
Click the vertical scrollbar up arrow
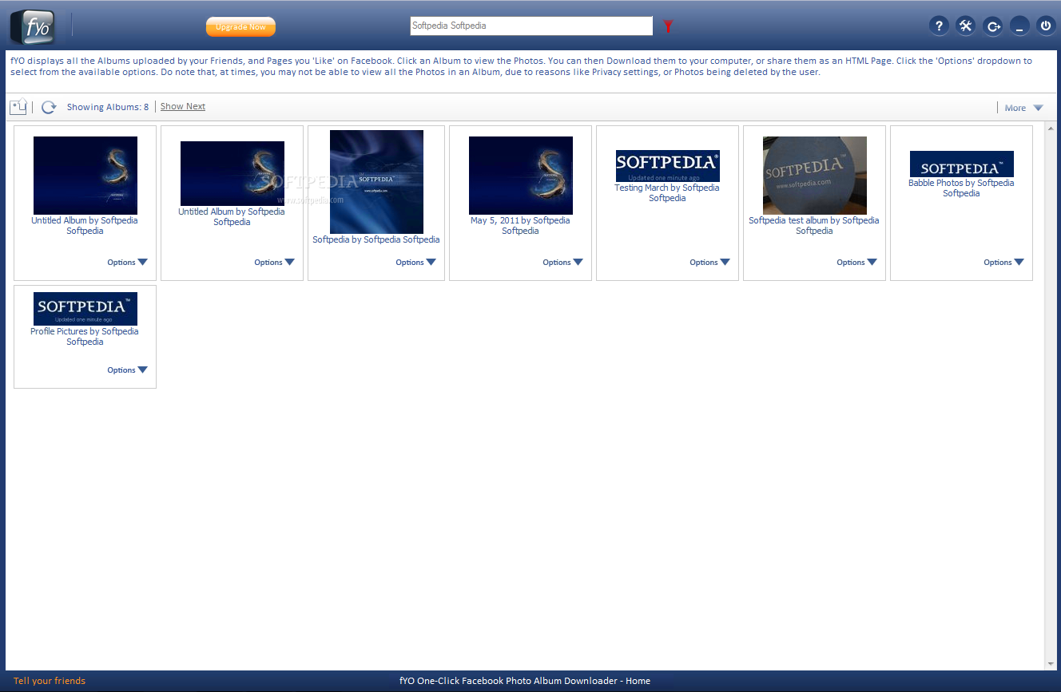pos(1051,128)
